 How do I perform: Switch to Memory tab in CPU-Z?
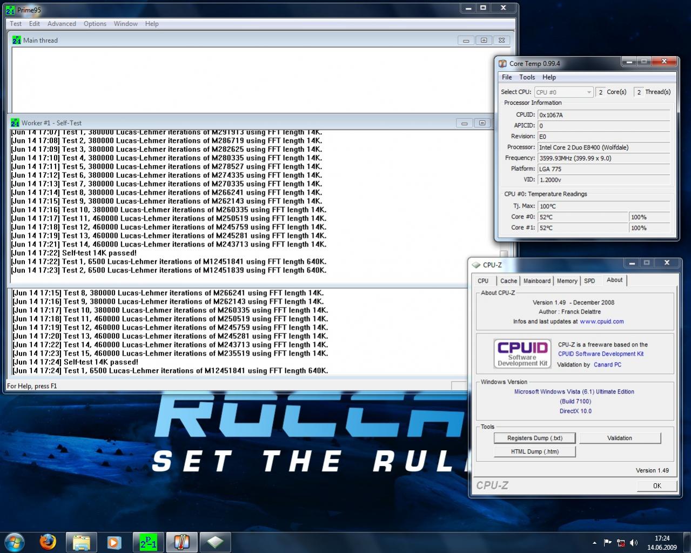pyautogui.click(x=567, y=281)
